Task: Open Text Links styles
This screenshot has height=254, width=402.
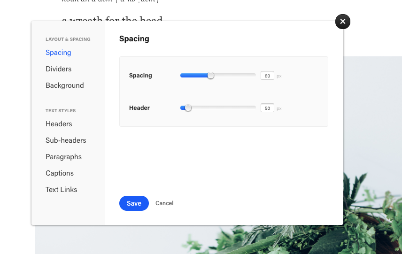Action: 61,189
